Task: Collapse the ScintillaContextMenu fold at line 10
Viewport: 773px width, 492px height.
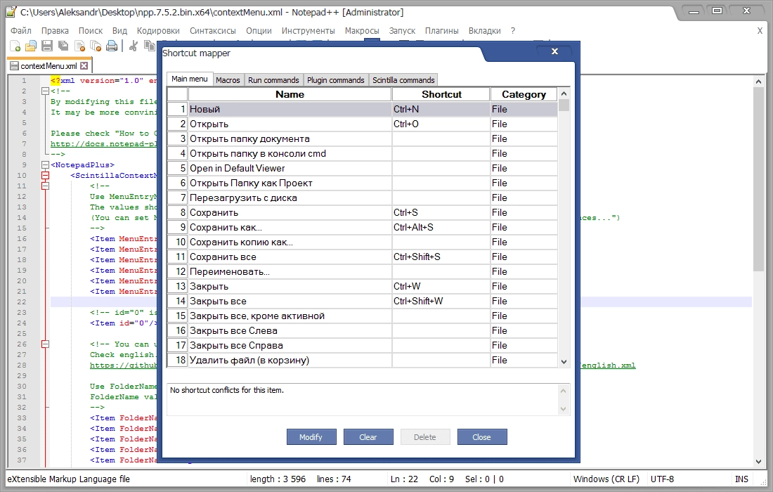Action: click(46, 176)
